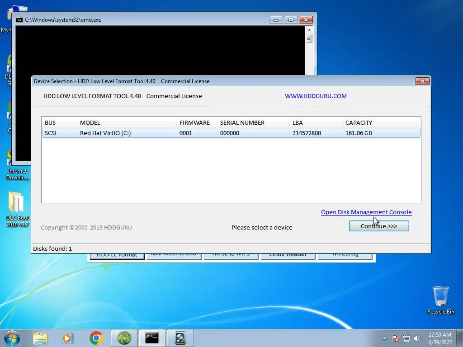463x347 pixels.
Task: Click the SCSI bus cell
Action: coord(51,133)
